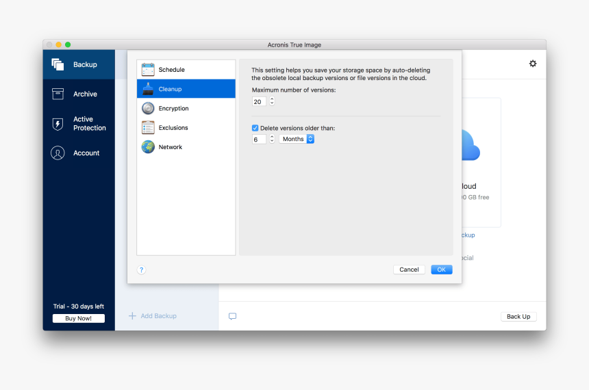Click the Encryption vault dial icon
The image size is (589, 390).
pos(148,109)
